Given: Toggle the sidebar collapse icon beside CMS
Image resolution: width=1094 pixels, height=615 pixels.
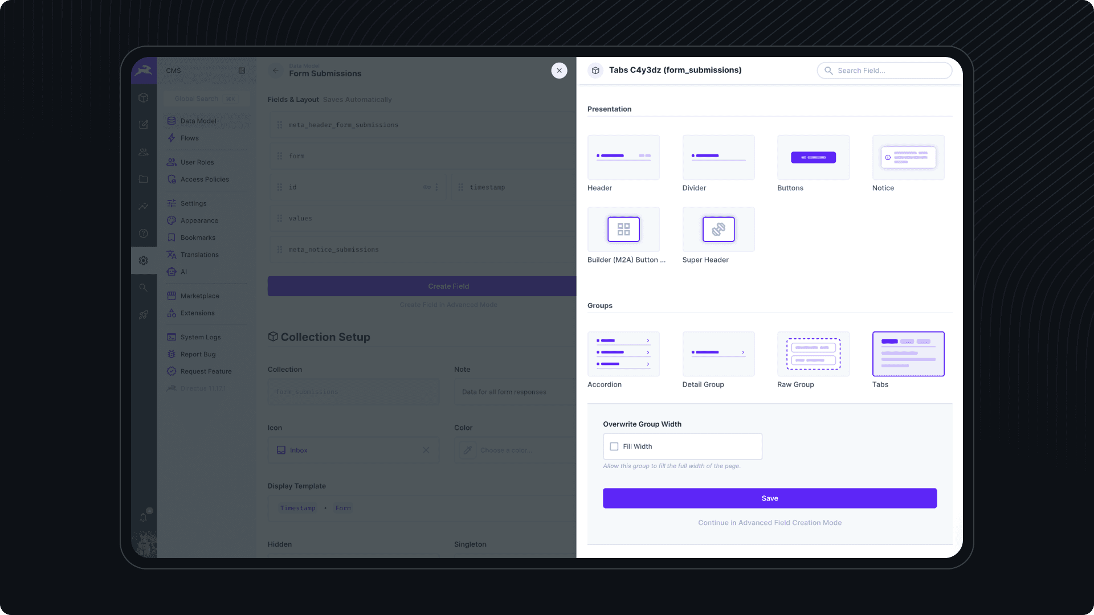Looking at the screenshot, I should point(242,71).
